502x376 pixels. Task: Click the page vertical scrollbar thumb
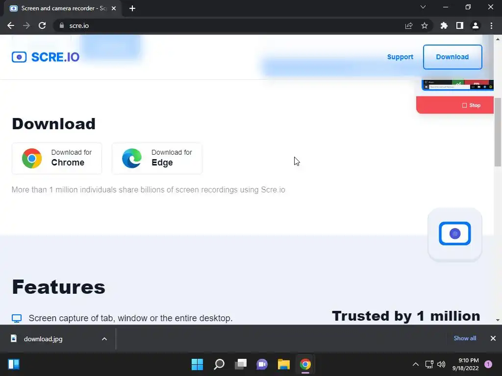coord(498,132)
